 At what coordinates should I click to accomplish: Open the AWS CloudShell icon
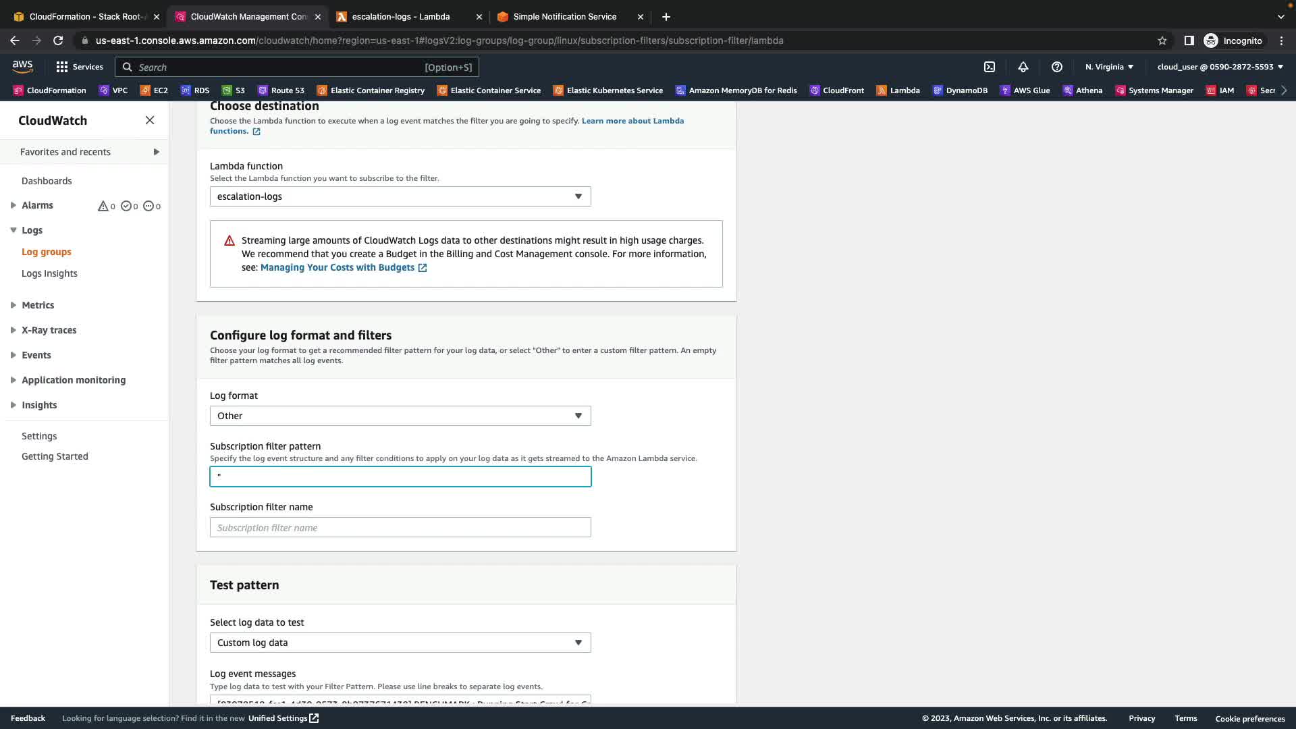[x=990, y=67]
